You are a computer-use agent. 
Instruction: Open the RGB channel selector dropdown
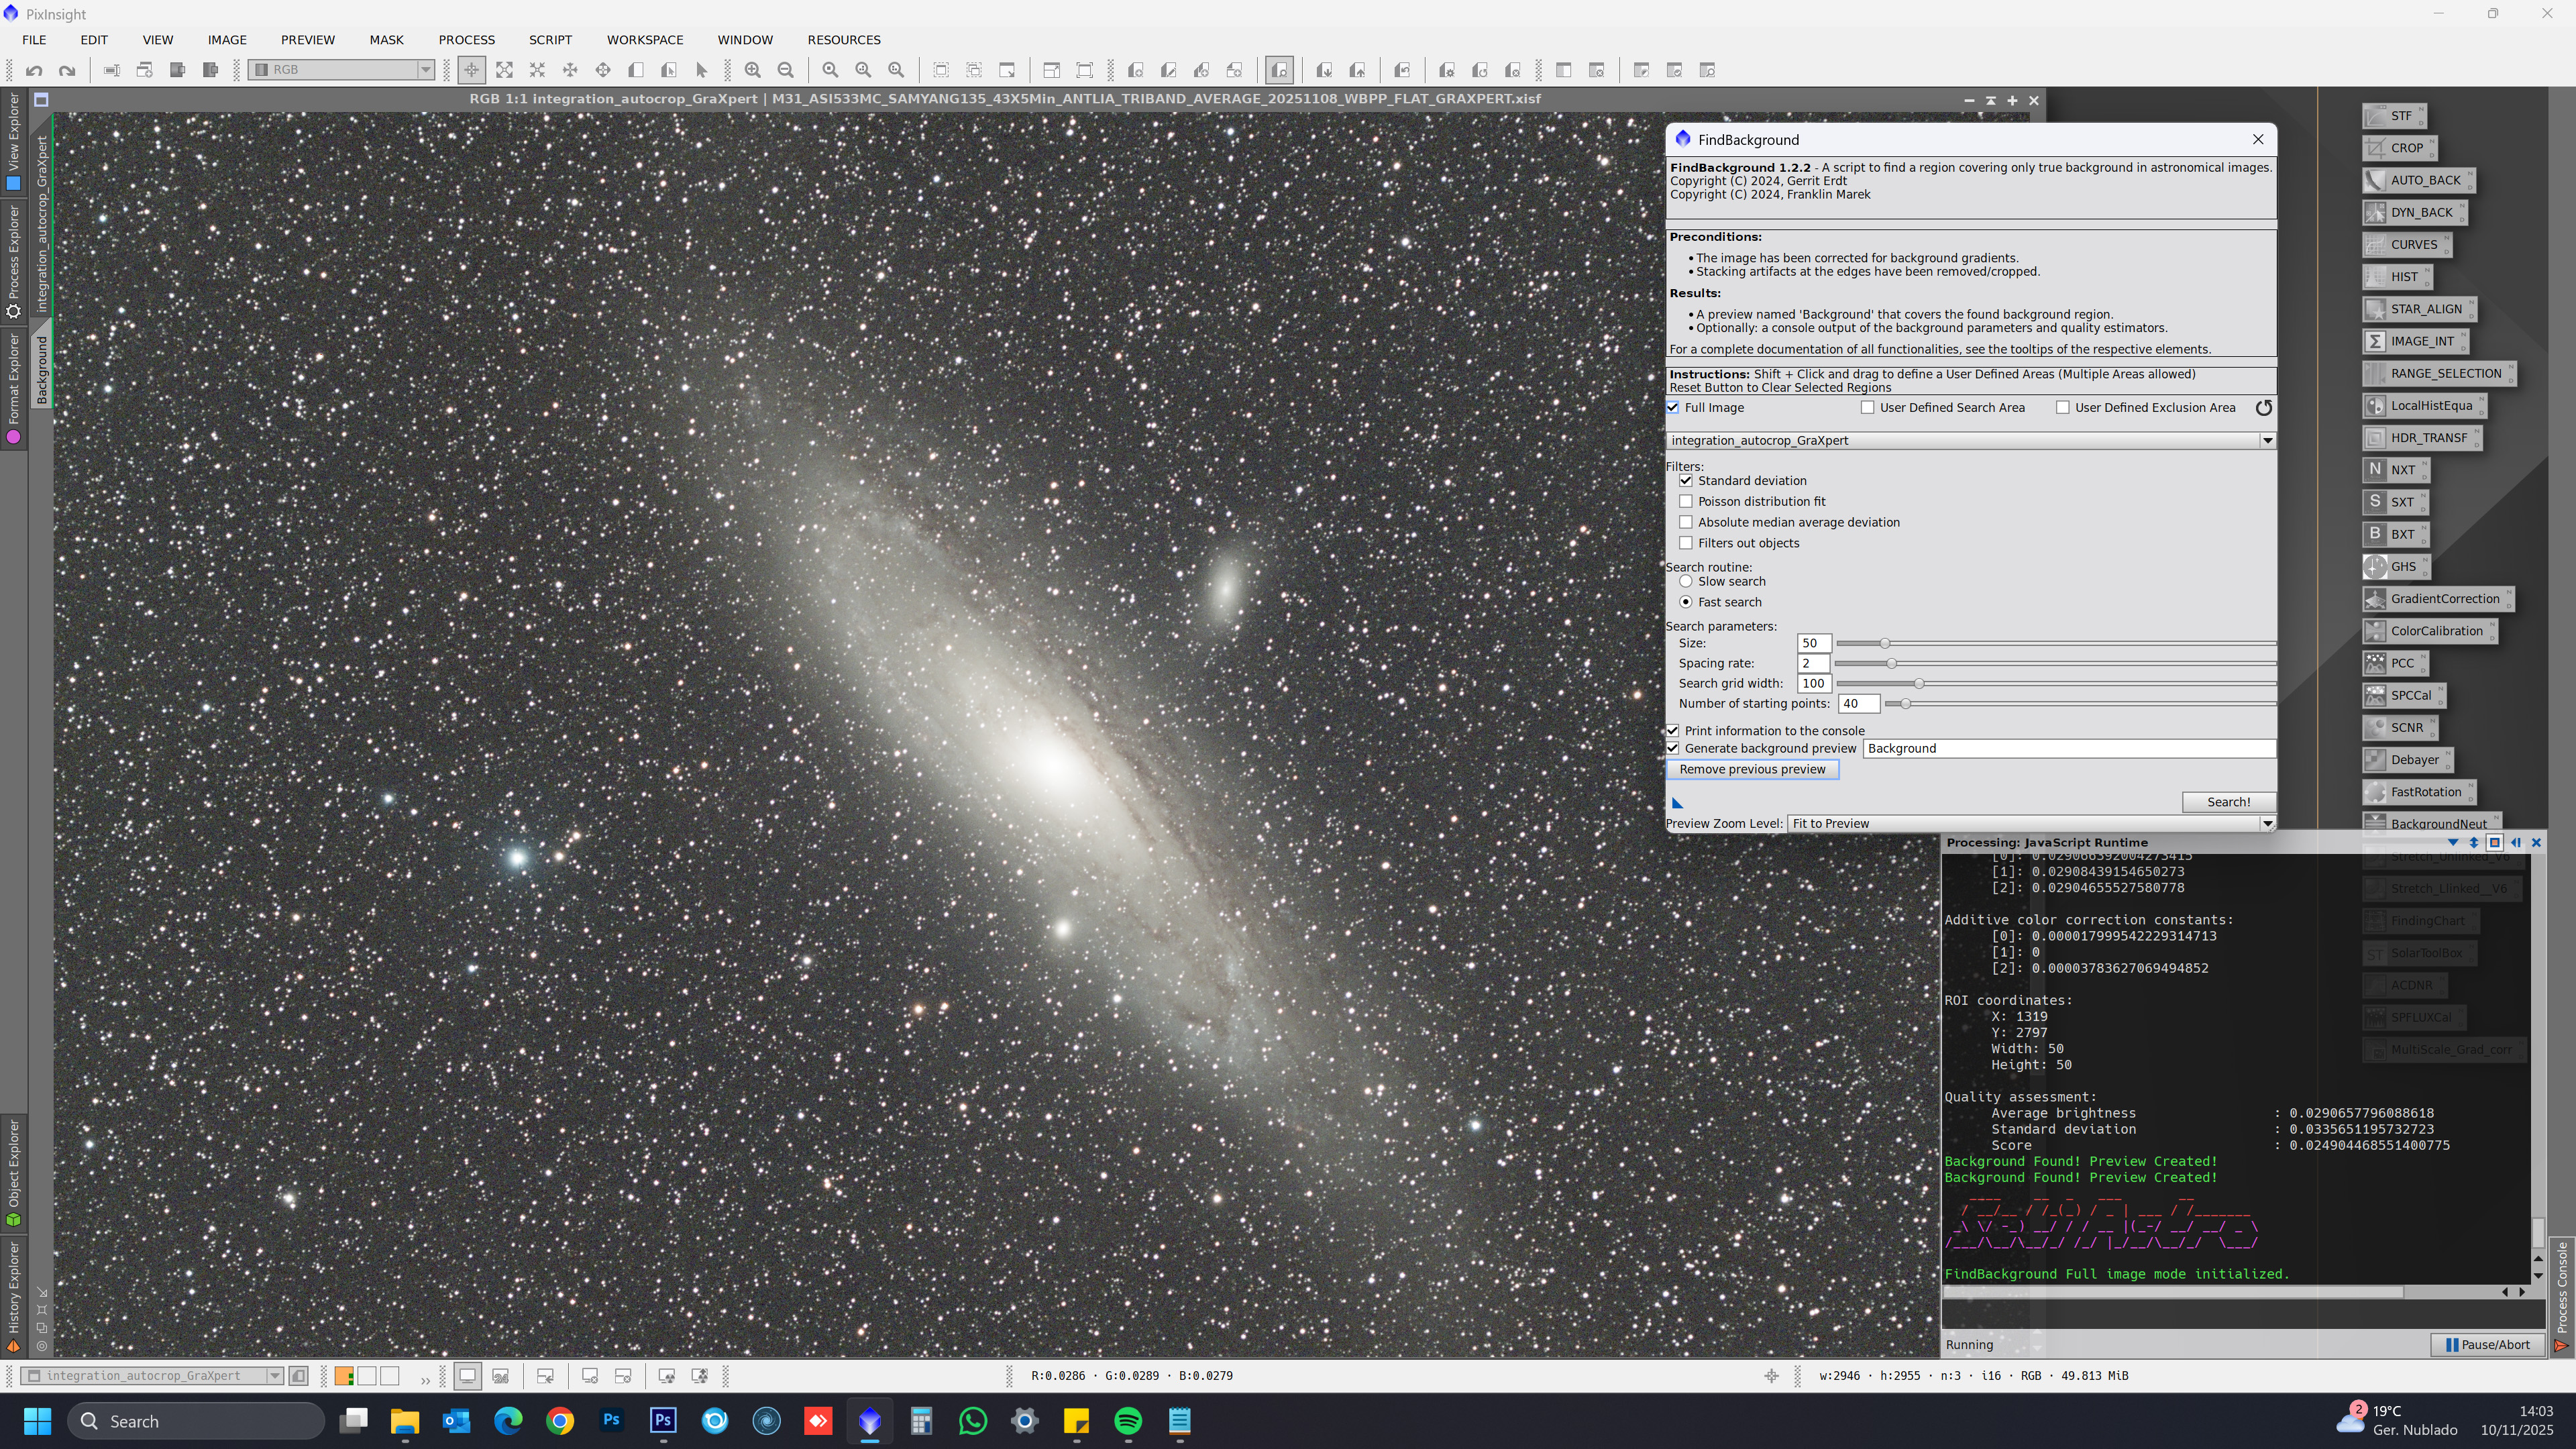point(425,70)
